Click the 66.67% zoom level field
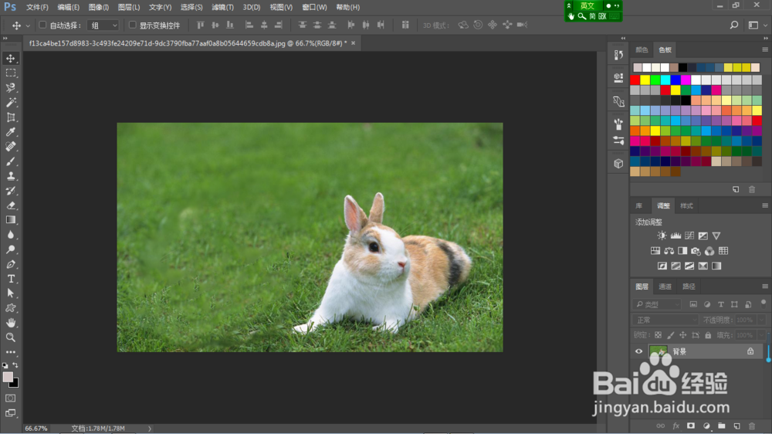This screenshot has height=434, width=772. (x=36, y=428)
